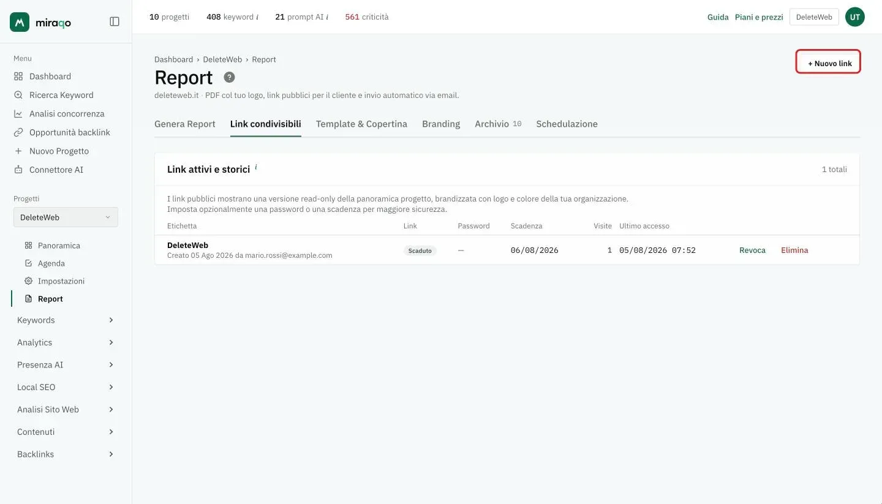Open the UT user avatar menu
882x504 pixels.
coord(855,17)
